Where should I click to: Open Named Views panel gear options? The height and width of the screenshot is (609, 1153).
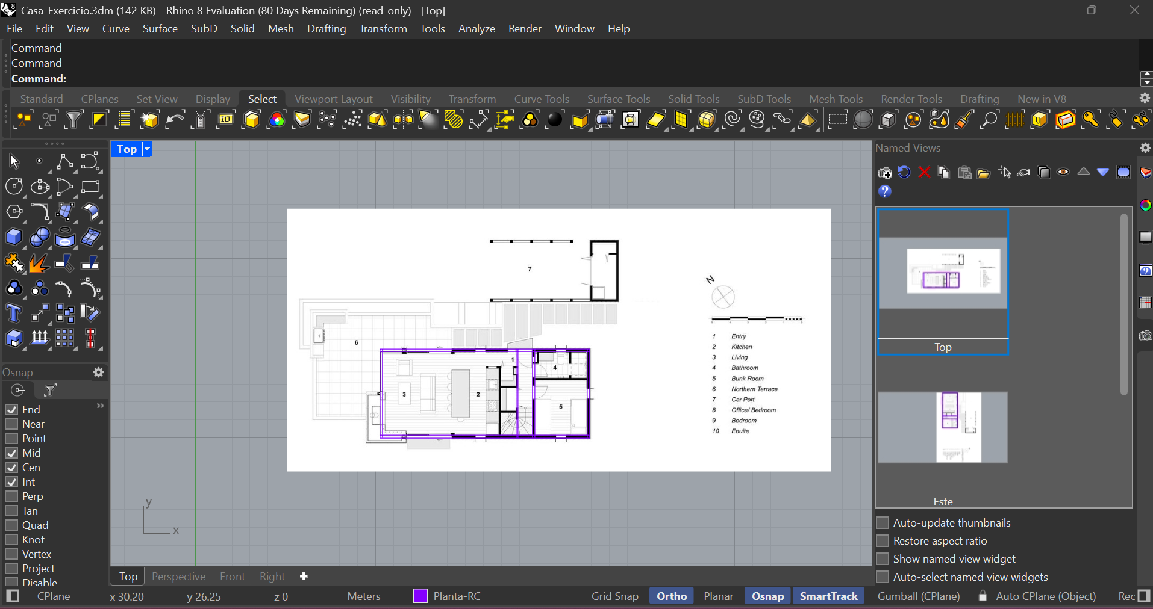tap(1145, 148)
